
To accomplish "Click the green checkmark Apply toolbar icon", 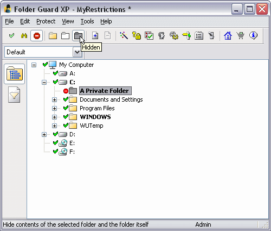I will 11,36.
